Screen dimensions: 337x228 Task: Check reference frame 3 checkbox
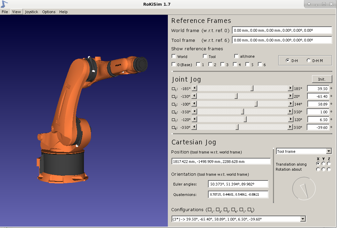click(223, 64)
